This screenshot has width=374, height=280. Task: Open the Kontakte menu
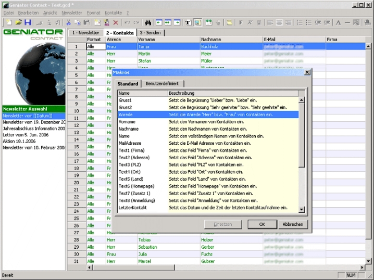pos(113,12)
